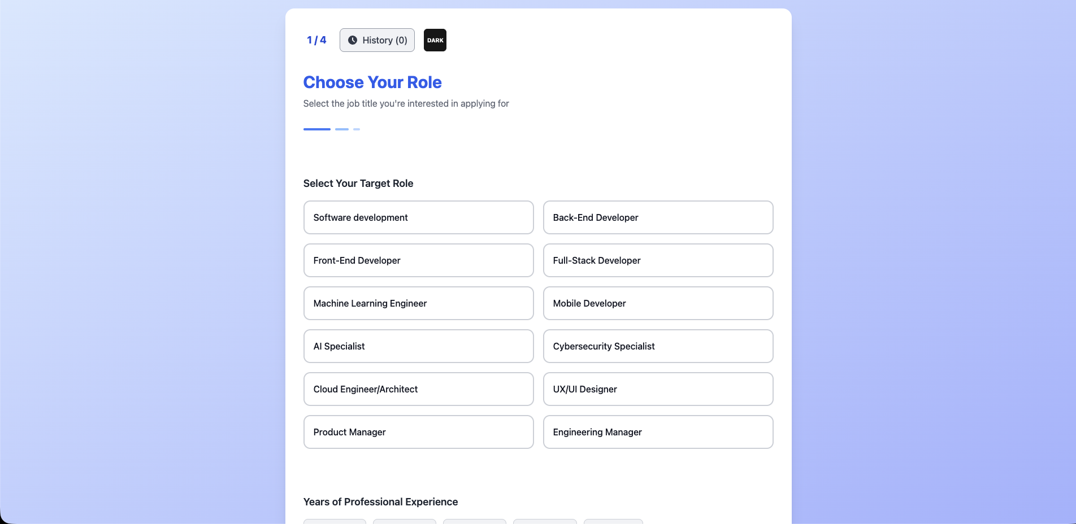Click the History (0) button
This screenshot has height=524, width=1076.
coord(376,40)
